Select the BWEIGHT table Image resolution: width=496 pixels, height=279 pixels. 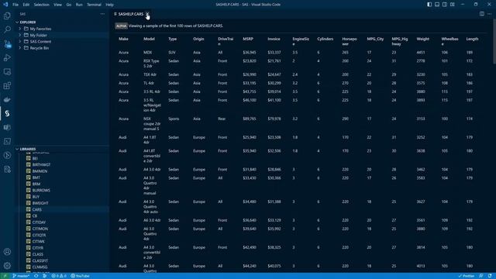40,203
